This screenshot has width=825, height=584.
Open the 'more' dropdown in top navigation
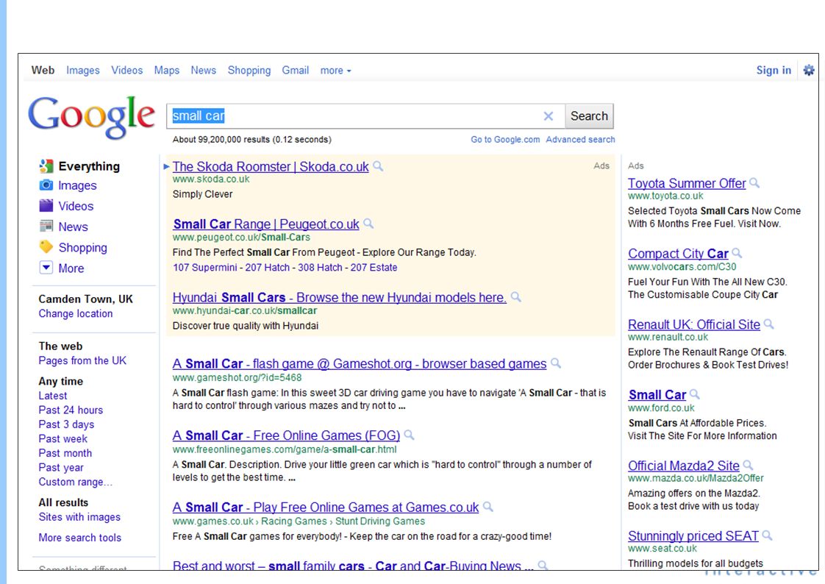pyautogui.click(x=336, y=71)
